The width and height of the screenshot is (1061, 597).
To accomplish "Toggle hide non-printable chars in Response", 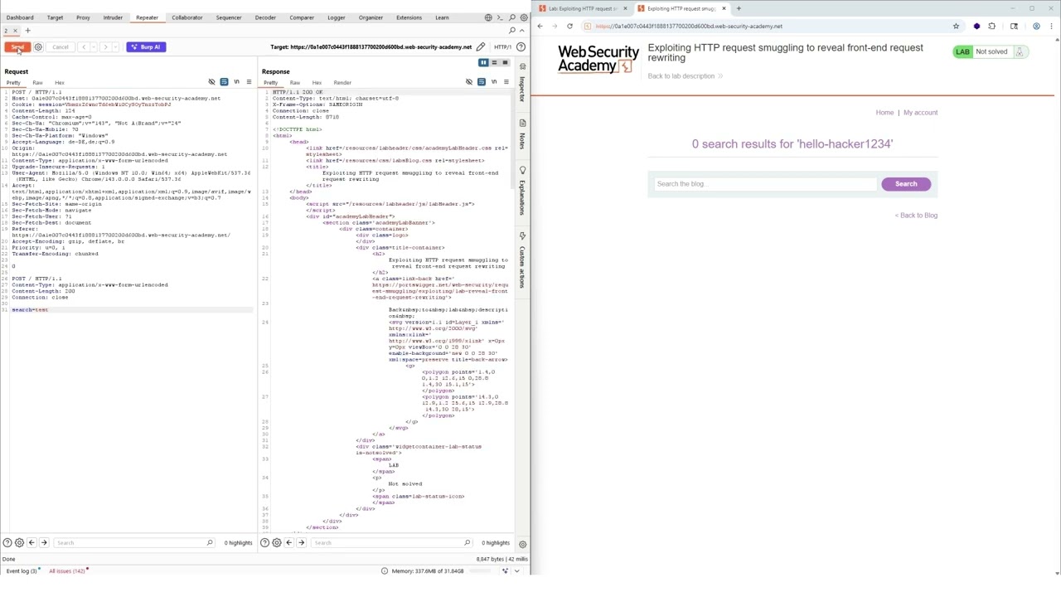I will pos(469,82).
